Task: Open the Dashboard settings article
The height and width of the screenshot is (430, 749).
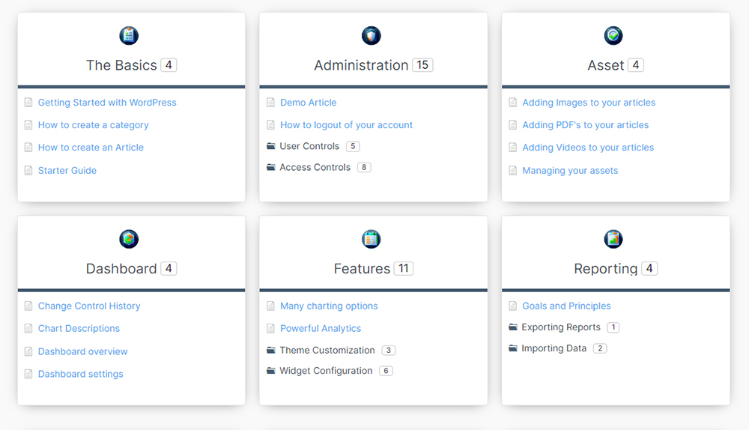Action: click(81, 374)
